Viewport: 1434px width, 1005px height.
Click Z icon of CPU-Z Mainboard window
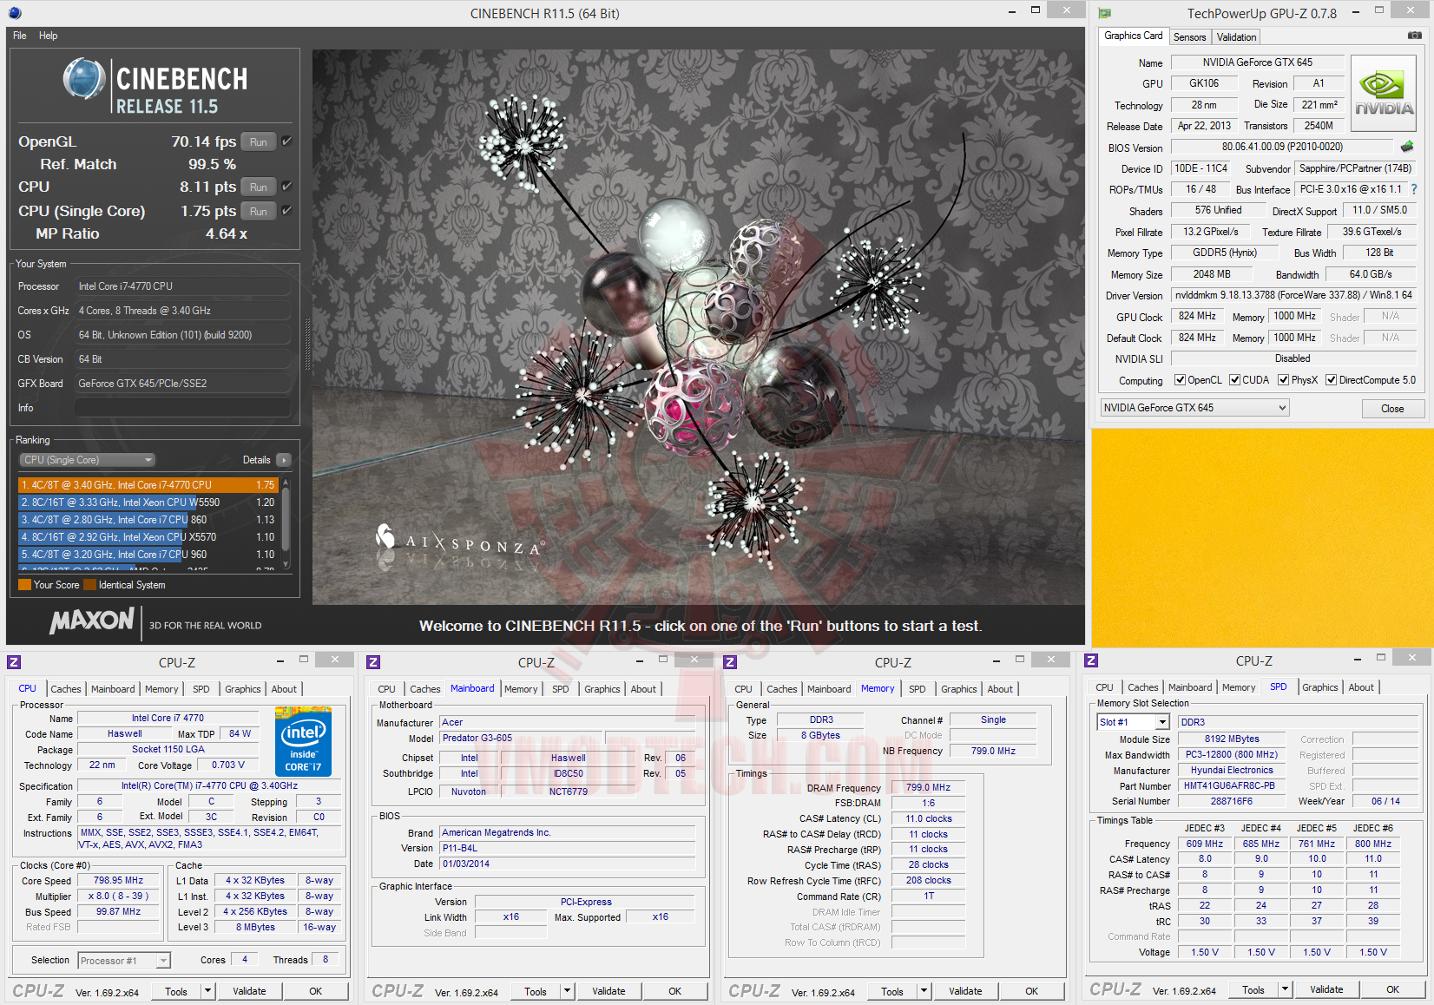[x=373, y=662]
